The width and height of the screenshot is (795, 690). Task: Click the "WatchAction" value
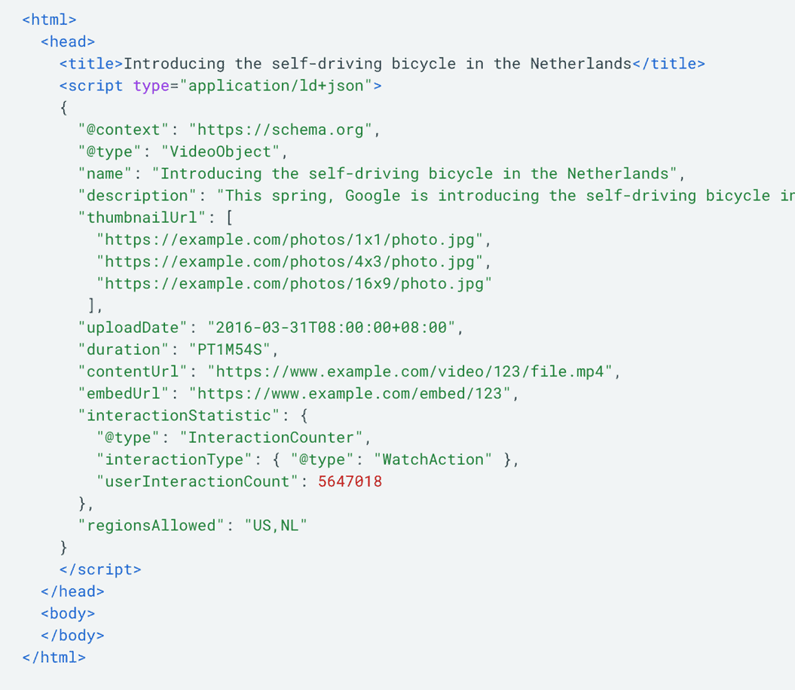click(433, 459)
